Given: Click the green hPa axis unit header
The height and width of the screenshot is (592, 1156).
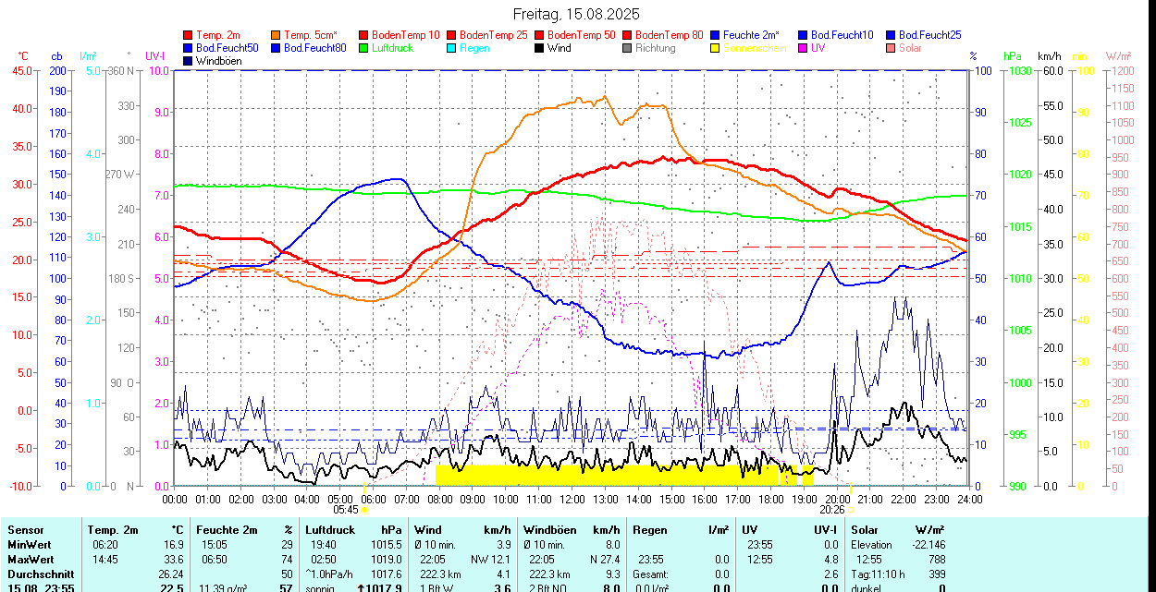Looking at the screenshot, I should tap(1013, 56).
